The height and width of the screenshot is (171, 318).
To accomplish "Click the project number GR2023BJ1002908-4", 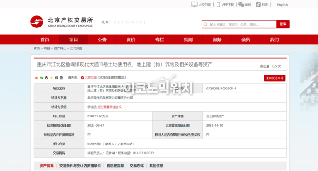I will tap(221, 89).
